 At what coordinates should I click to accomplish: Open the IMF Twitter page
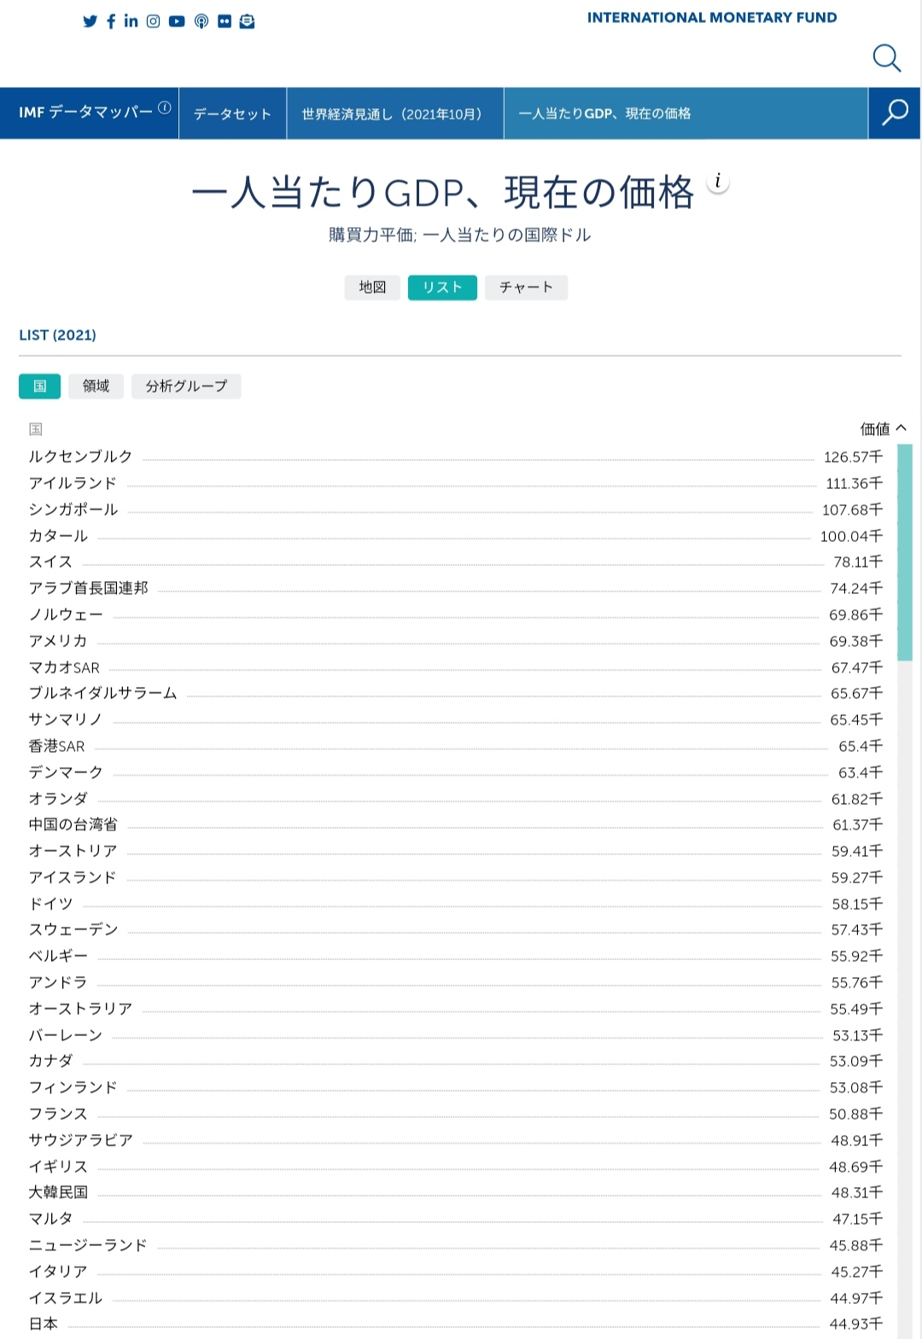(x=90, y=21)
